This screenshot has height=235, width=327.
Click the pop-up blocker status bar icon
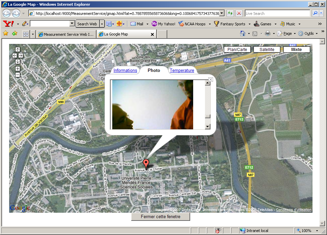[x=218, y=231]
